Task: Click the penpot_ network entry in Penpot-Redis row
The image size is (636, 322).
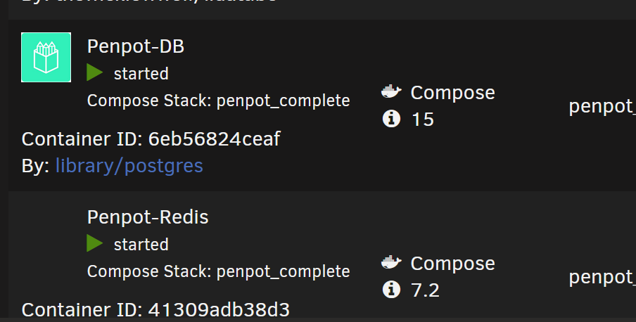Action: point(602,278)
